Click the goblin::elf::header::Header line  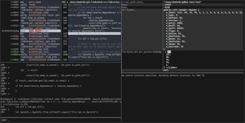(181, 10)
